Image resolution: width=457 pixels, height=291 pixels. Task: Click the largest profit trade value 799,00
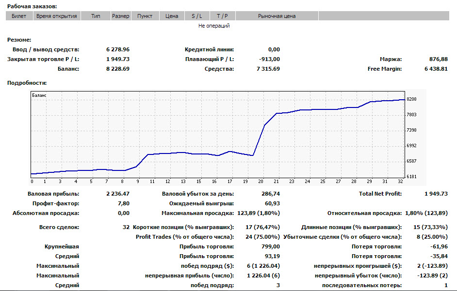click(x=271, y=246)
